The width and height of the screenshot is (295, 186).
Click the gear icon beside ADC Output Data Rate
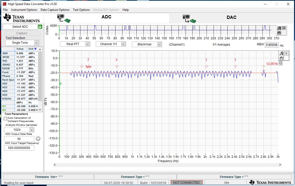coord(38,139)
